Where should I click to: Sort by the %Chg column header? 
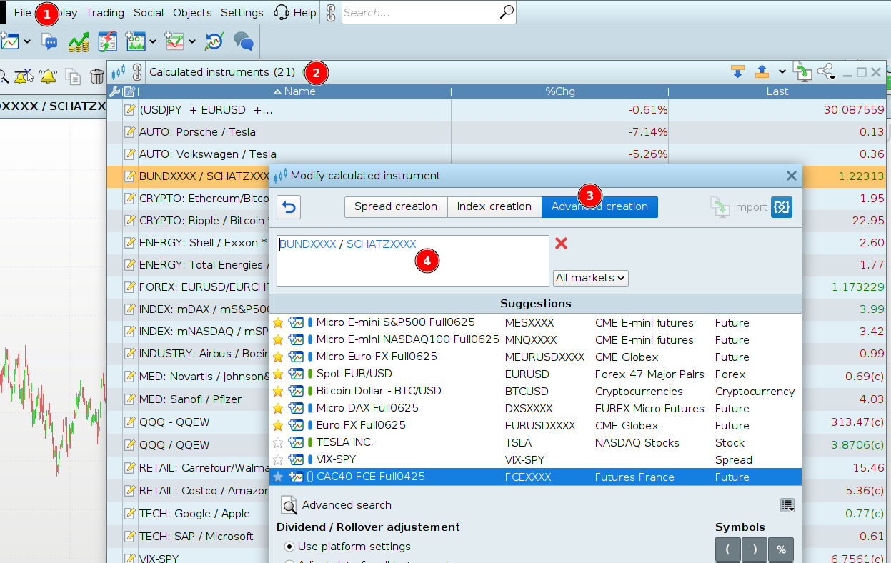coord(560,91)
